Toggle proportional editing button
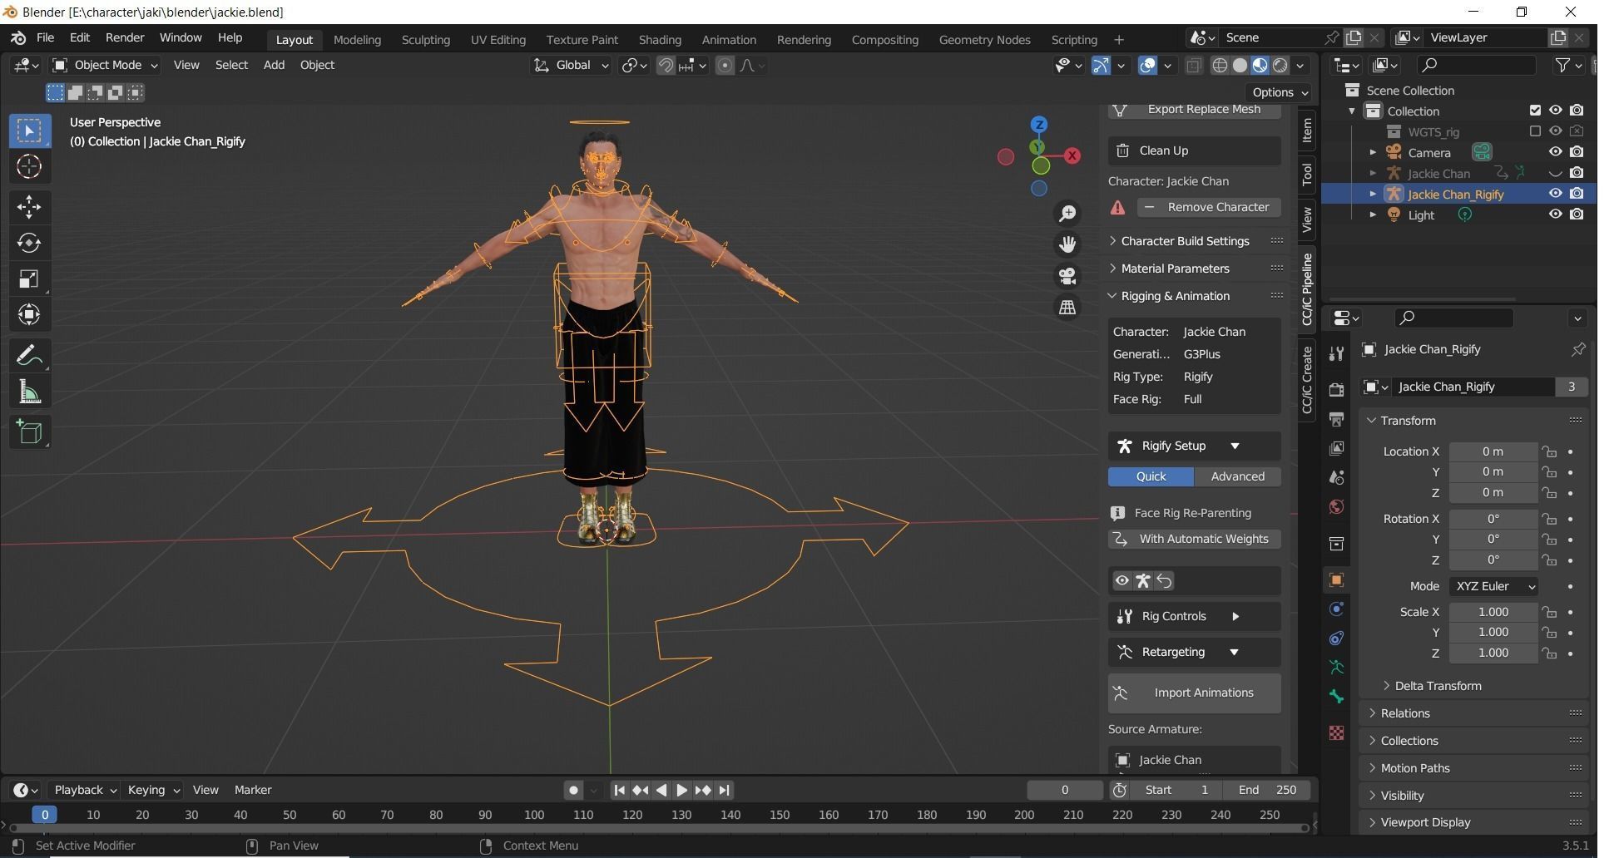The image size is (1624, 858). click(725, 66)
